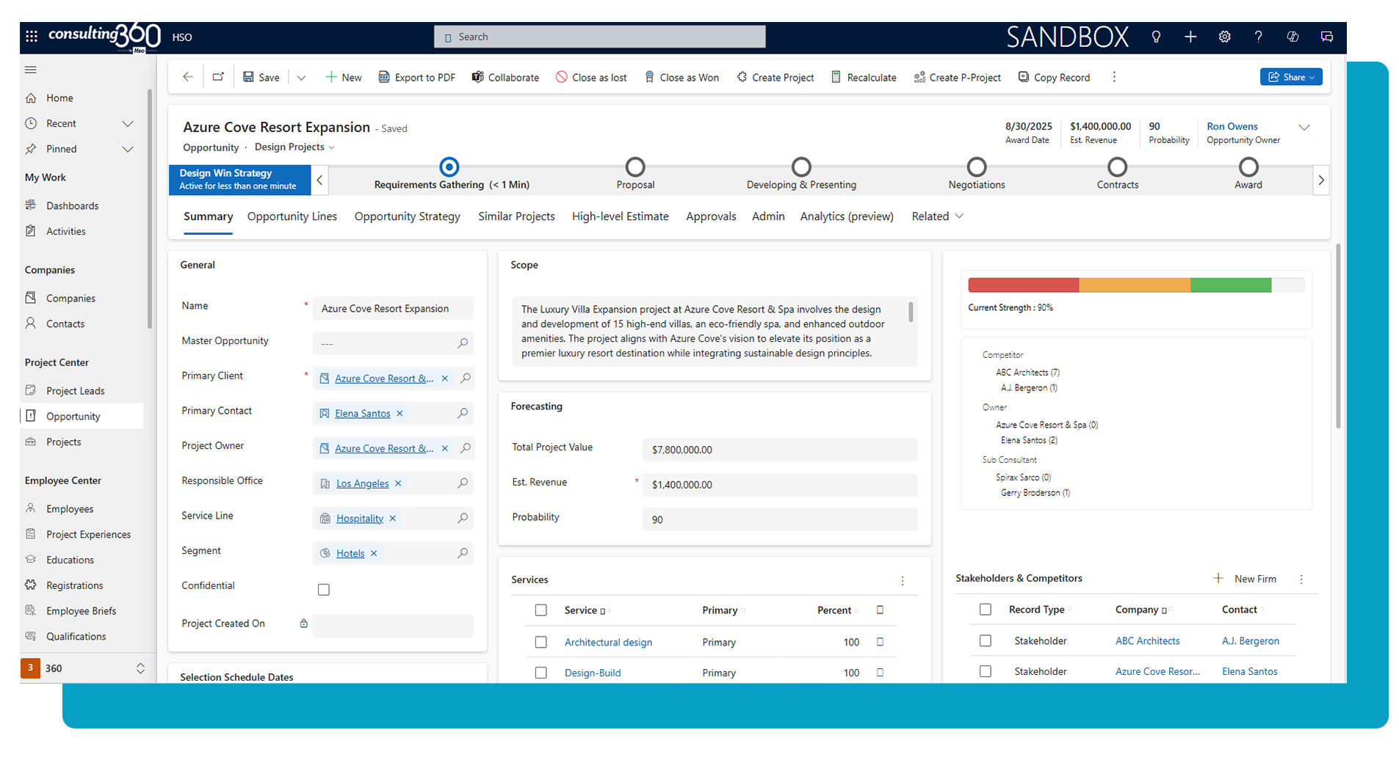This screenshot has width=1399, height=757.
Task: Click the New Firm button
Action: tap(1246, 579)
